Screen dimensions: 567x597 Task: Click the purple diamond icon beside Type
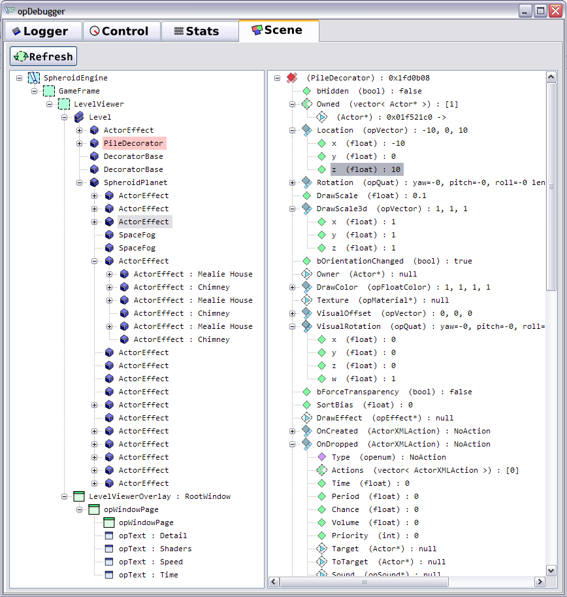(x=321, y=457)
